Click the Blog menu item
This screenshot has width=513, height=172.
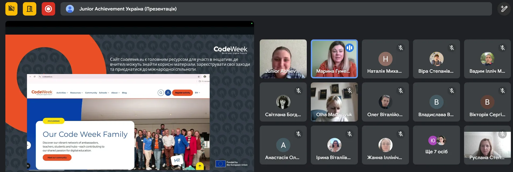[124, 93]
